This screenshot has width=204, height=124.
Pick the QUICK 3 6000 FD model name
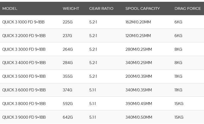tap(24, 90)
